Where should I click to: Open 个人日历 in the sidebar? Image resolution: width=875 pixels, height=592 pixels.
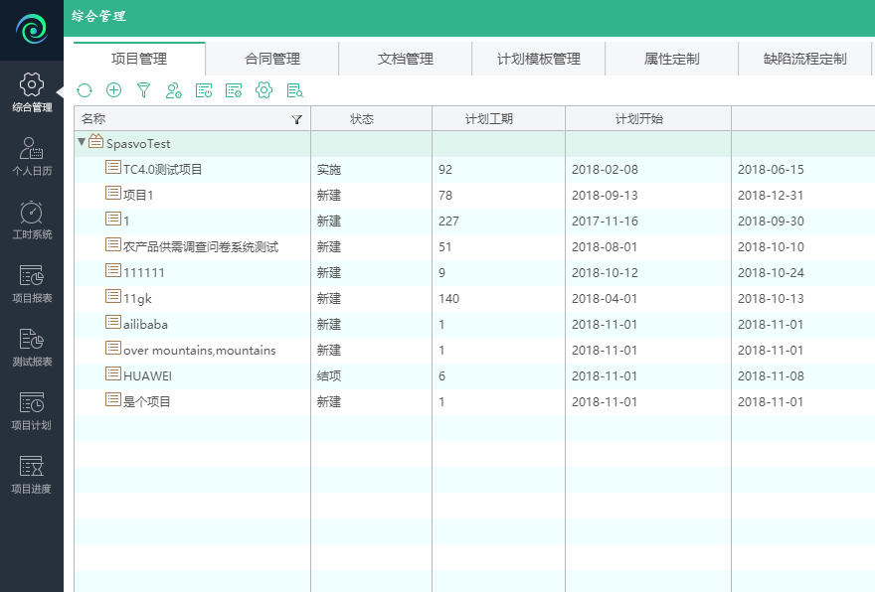[x=32, y=156]
